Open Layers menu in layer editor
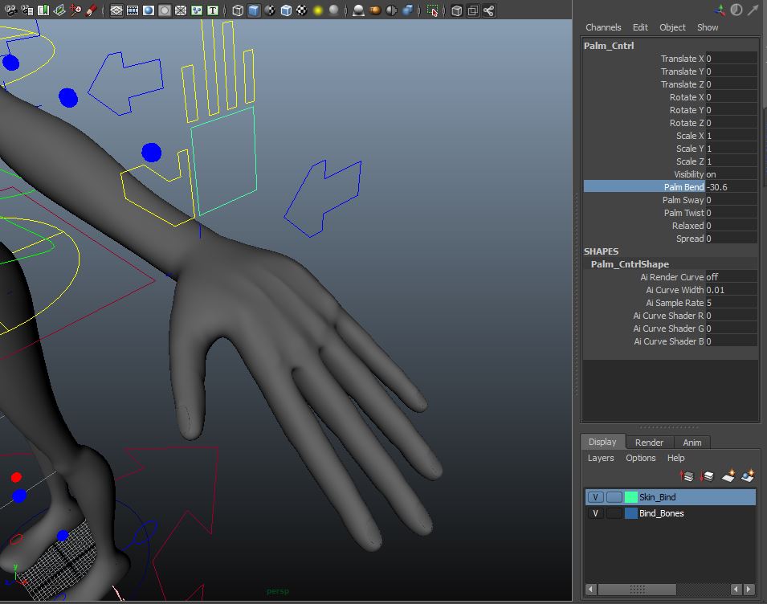Viewport: 767px width, 604px height. tap(601, 458)
